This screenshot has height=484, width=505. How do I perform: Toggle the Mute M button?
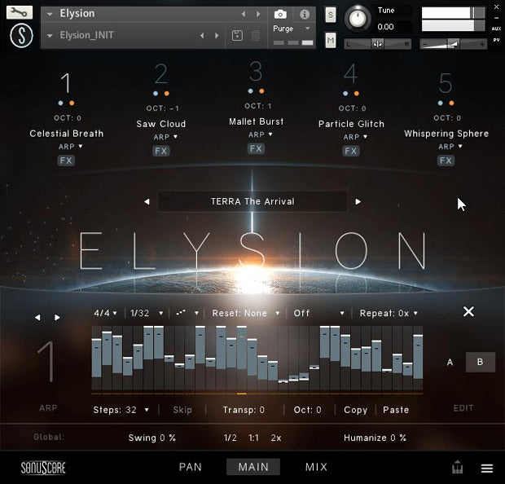tap(330, 41)
